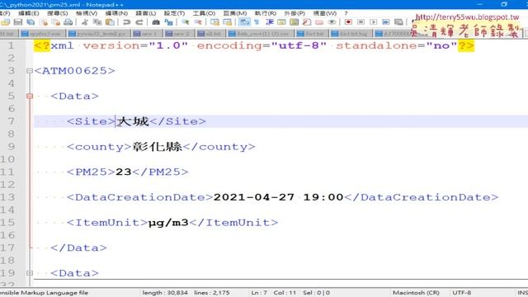Open Find with the binoculars icon
Image resolution: width=528 pixels, height=297 pixels.
pyautogui.click(x=156, y=22)
